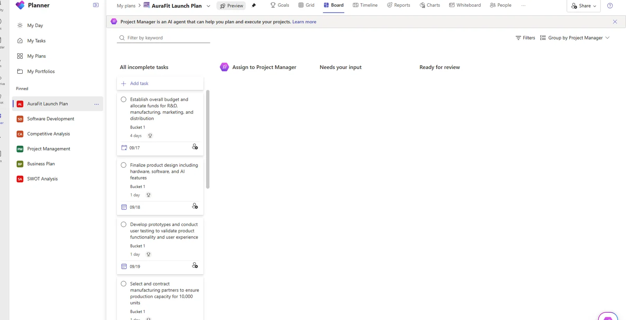Dismiss the Project Manager banner
The width and height of the screenshot is (626, 320).
point(615,22)
